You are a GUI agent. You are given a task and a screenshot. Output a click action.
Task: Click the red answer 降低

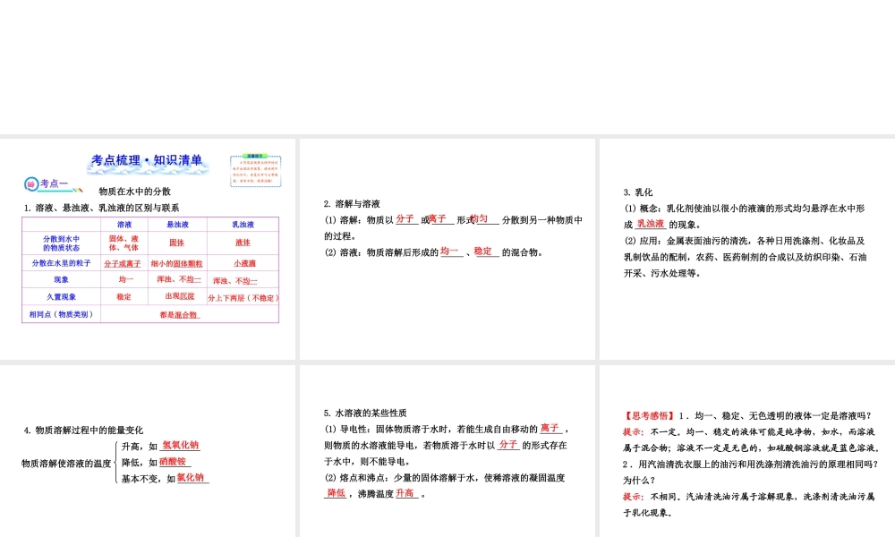point(337,493)
